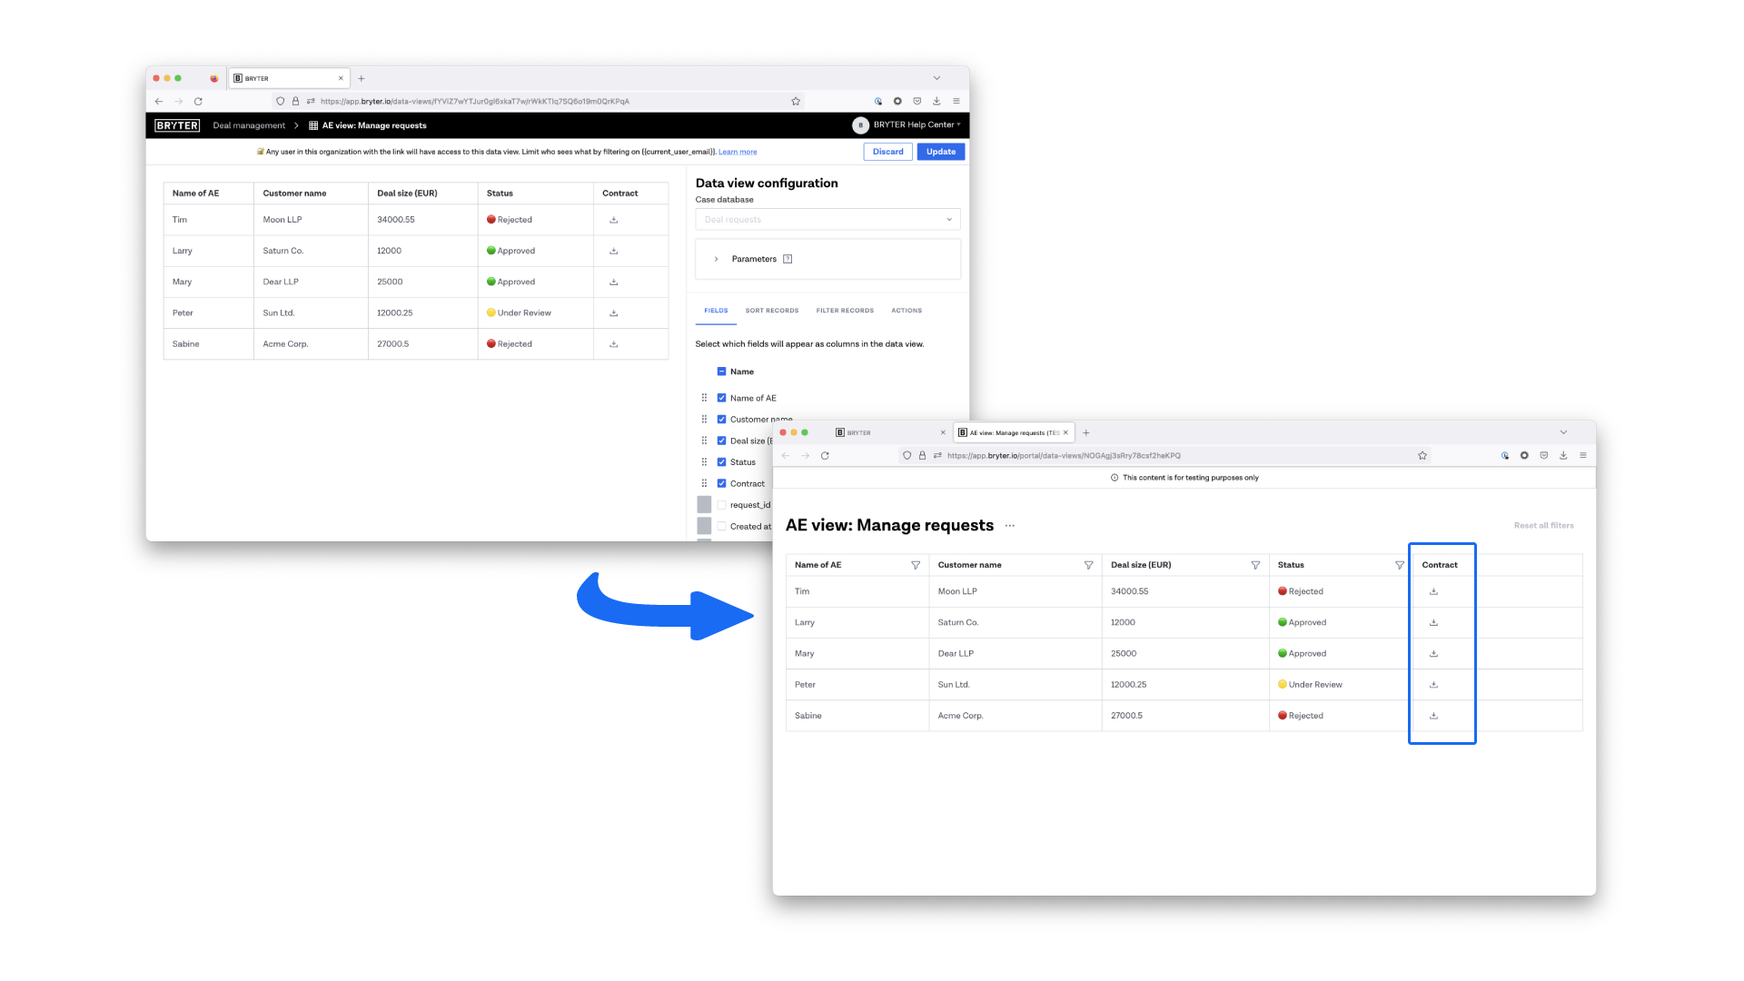Click Reset all filters link
The width and height of the screenshot is (1744, 981).
[1546, 525]
